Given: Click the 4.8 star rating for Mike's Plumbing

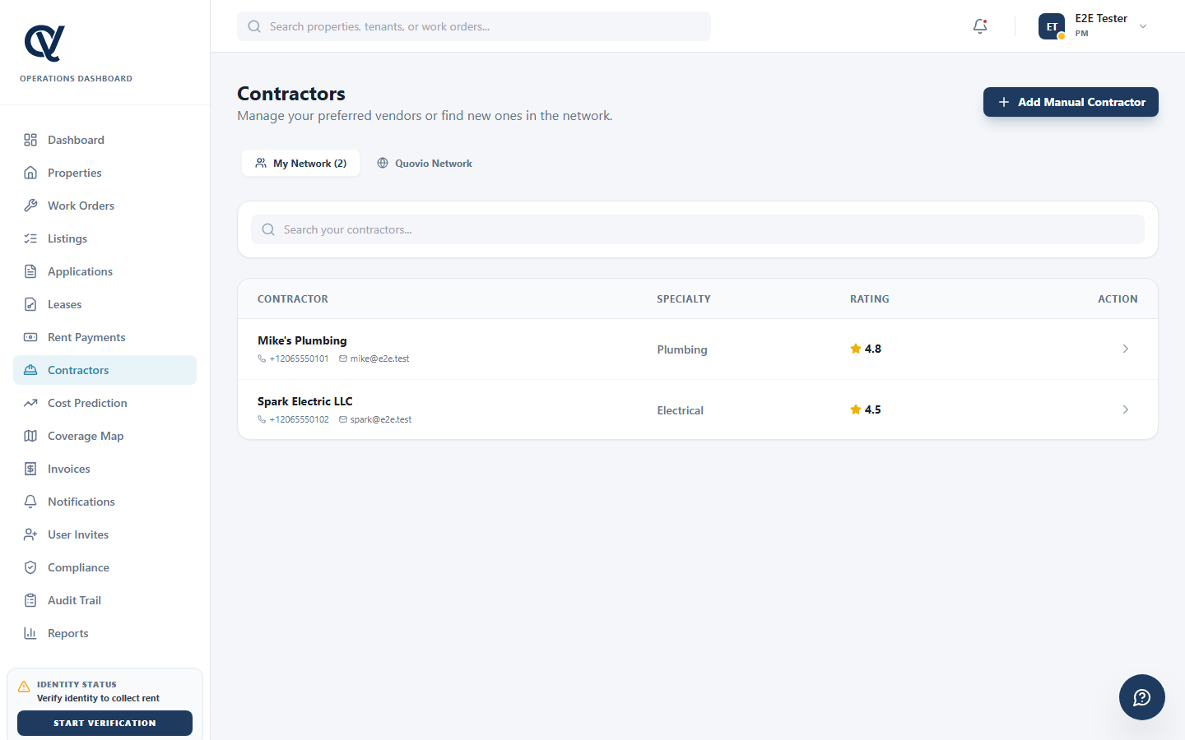Looking at the screenshot, I should click(x=866, y=349).
